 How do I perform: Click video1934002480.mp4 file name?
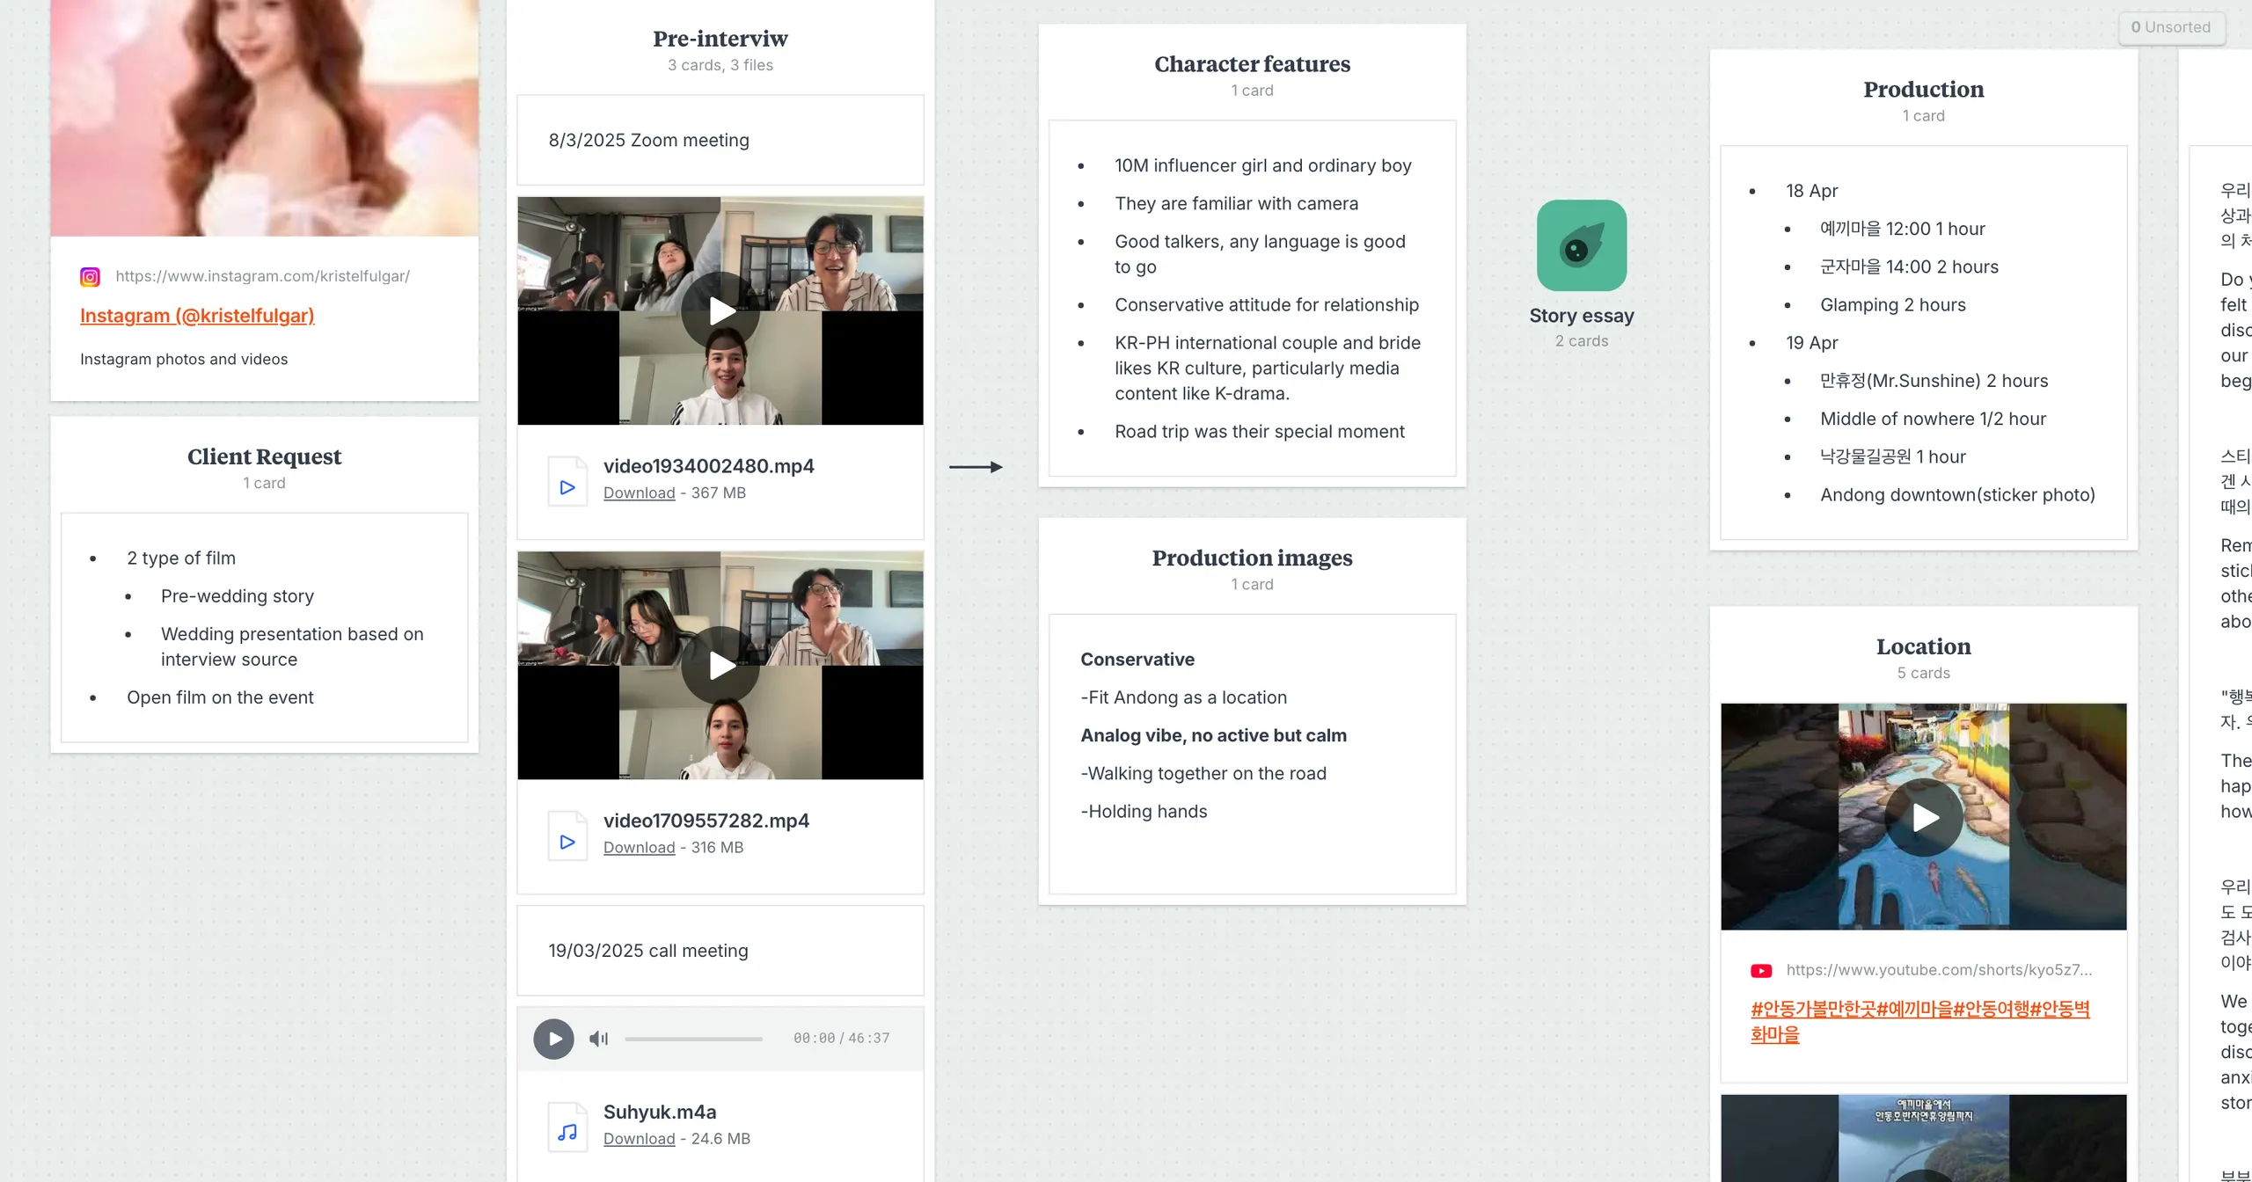click(708, 466)
